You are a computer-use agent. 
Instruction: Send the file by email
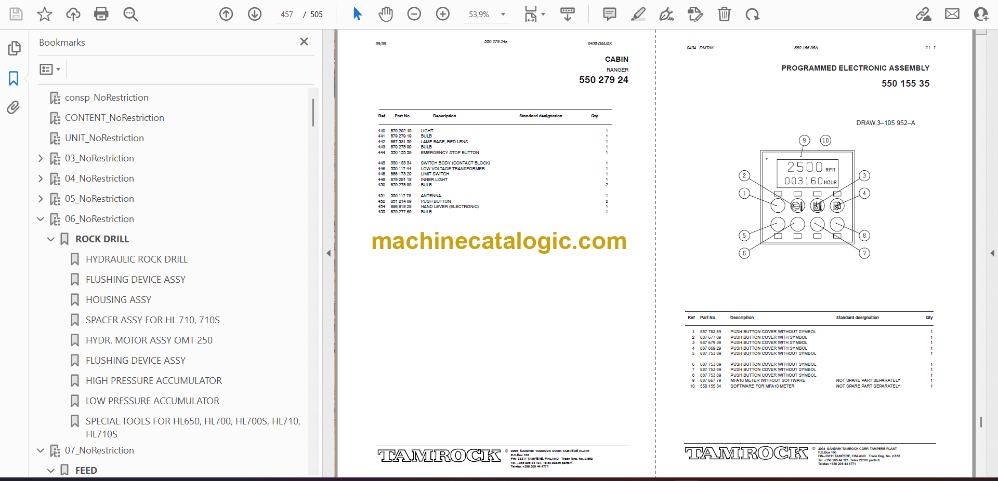[x=952, y=14]
